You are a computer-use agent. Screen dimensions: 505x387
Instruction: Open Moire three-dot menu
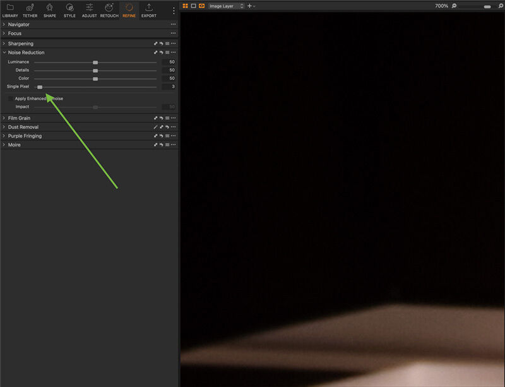173,145
